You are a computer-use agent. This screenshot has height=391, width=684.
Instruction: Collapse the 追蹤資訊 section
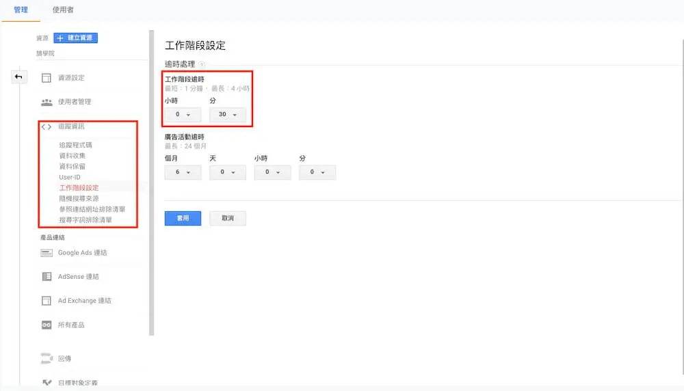coord(71,126)
